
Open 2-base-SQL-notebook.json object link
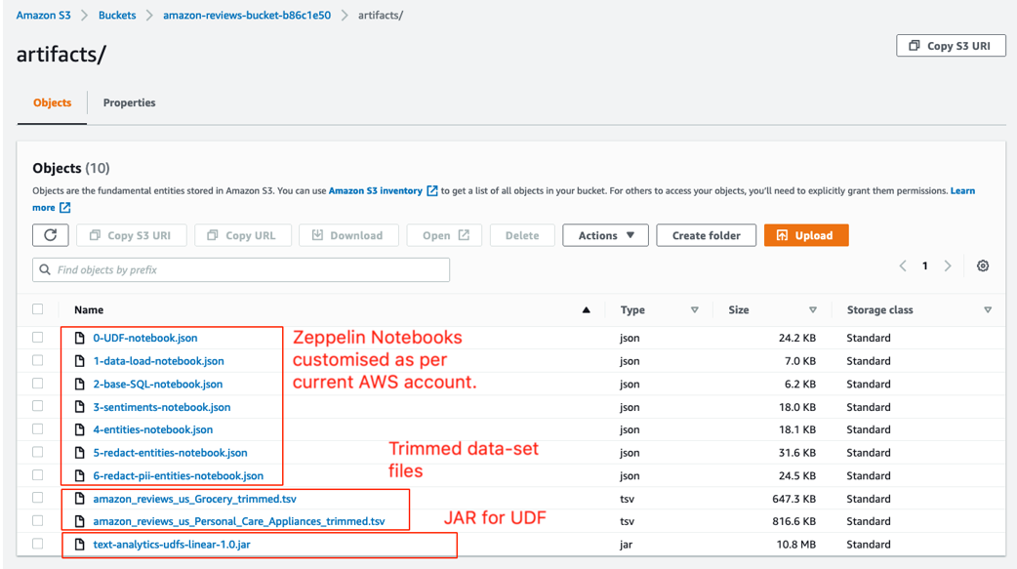click(x=157, y=385)
